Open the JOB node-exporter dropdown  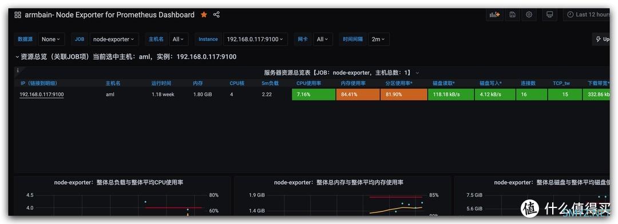pos(114,39)
